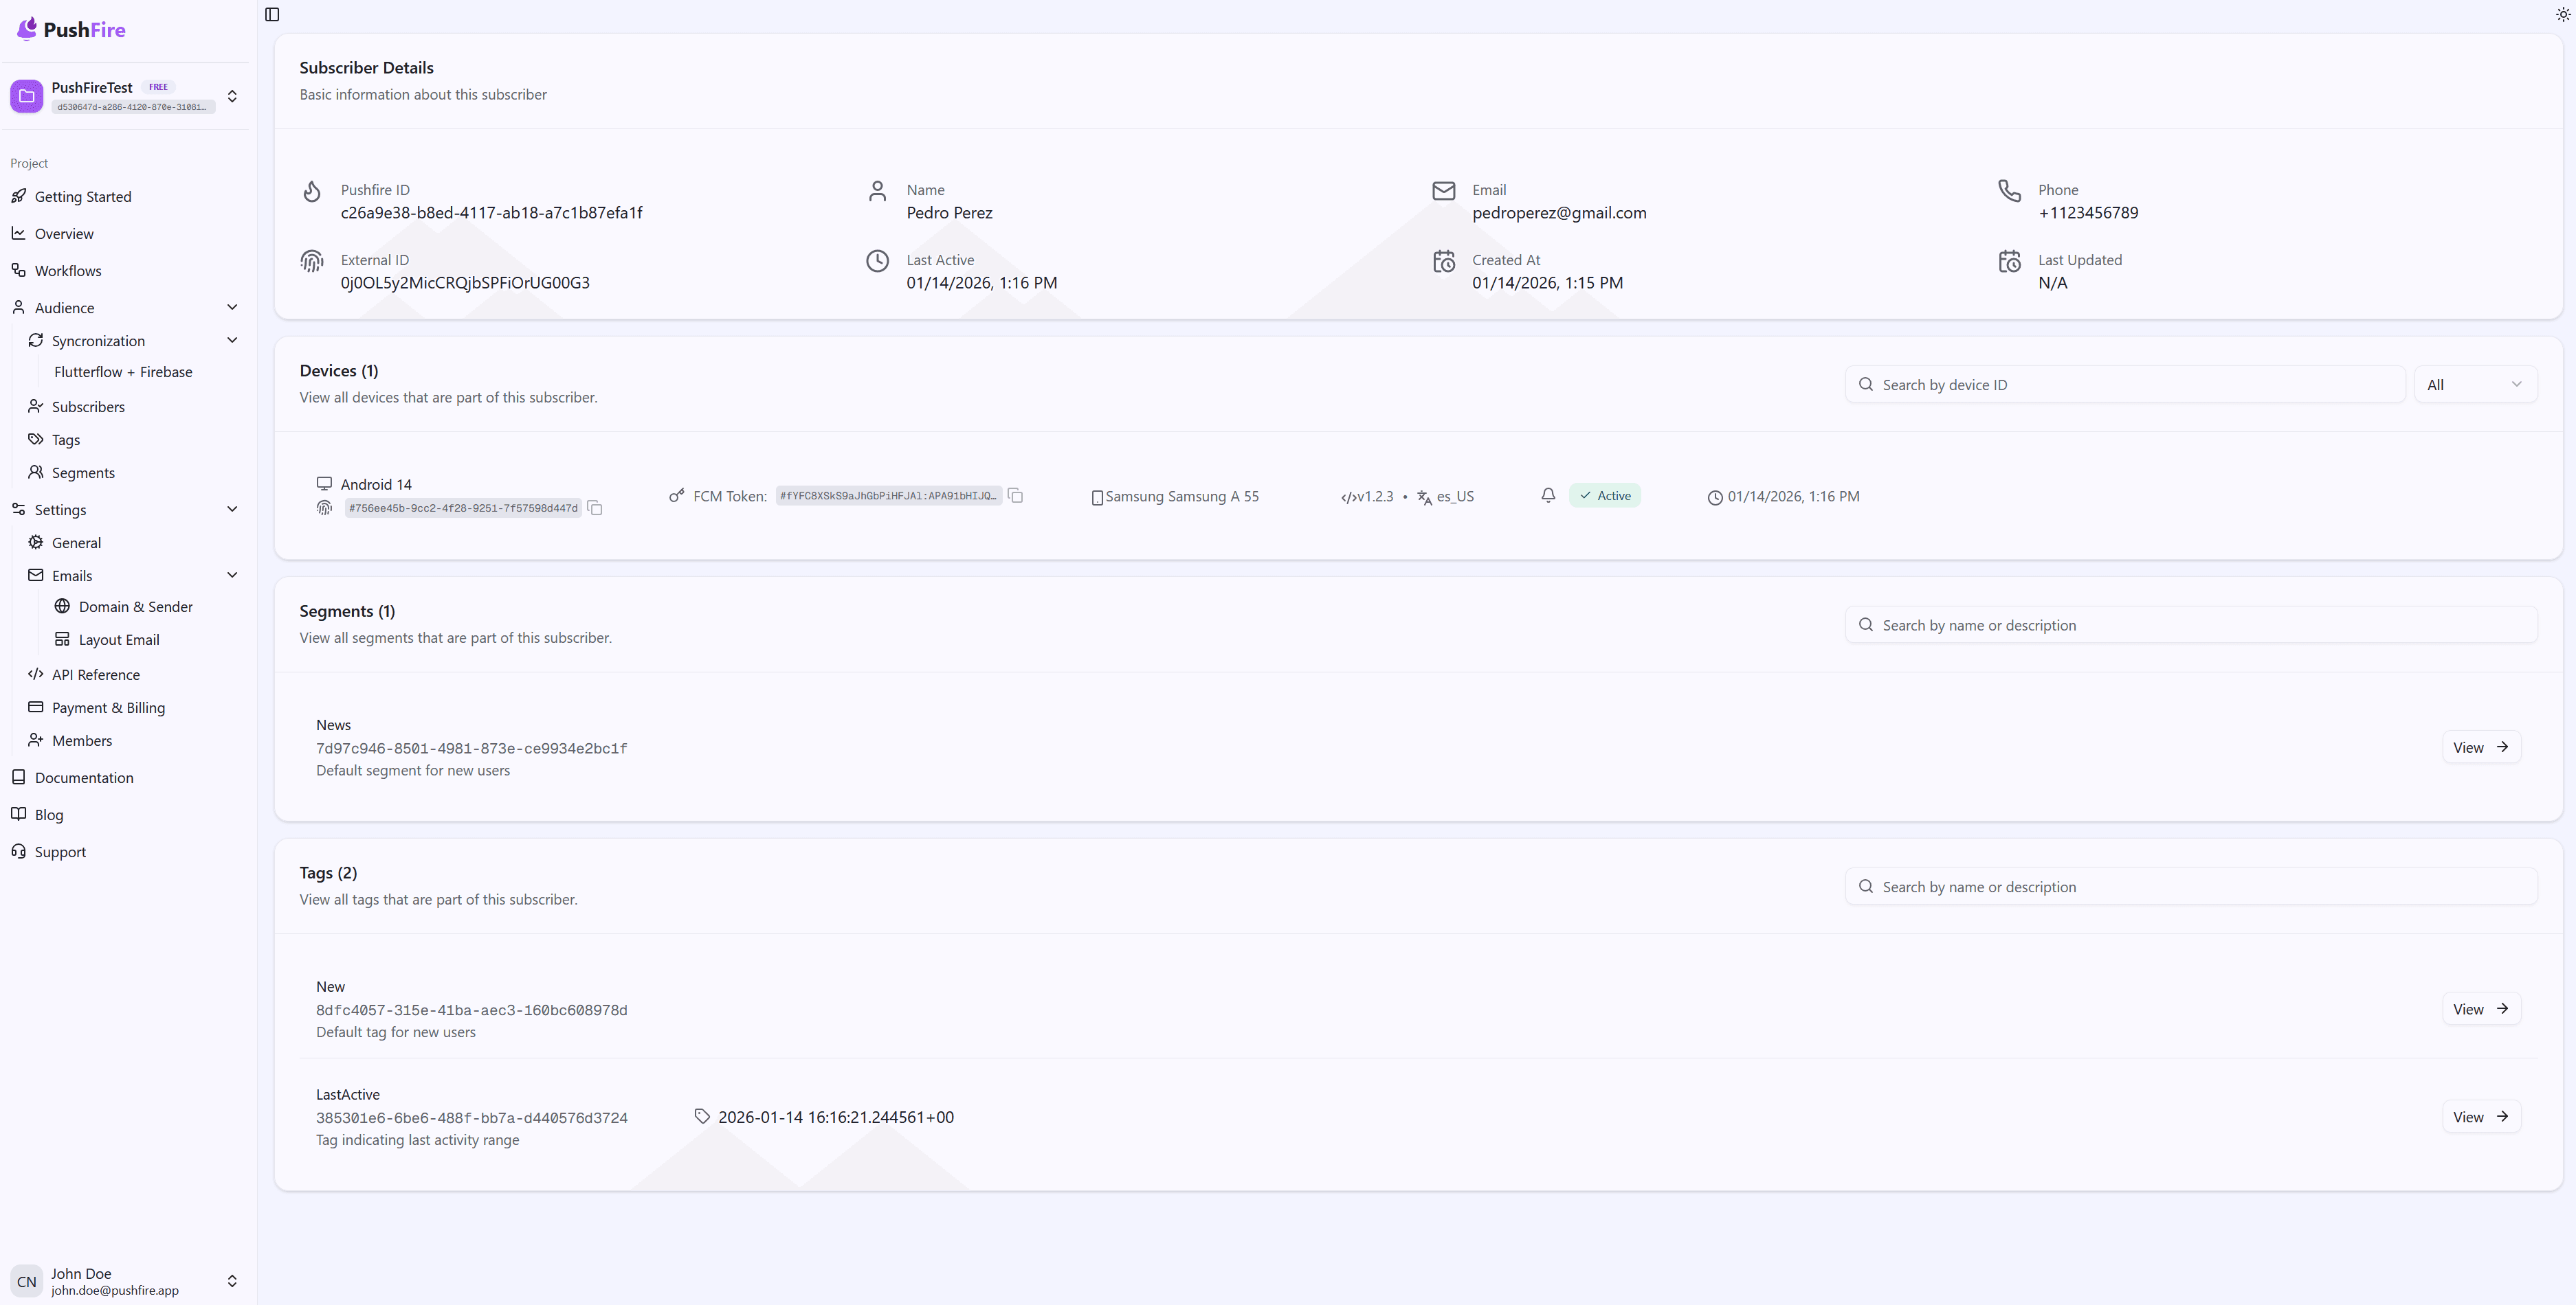The width and height of the screenshot is (2576, 1305).
Task: Copy the device ID
Action: (595, 509)
